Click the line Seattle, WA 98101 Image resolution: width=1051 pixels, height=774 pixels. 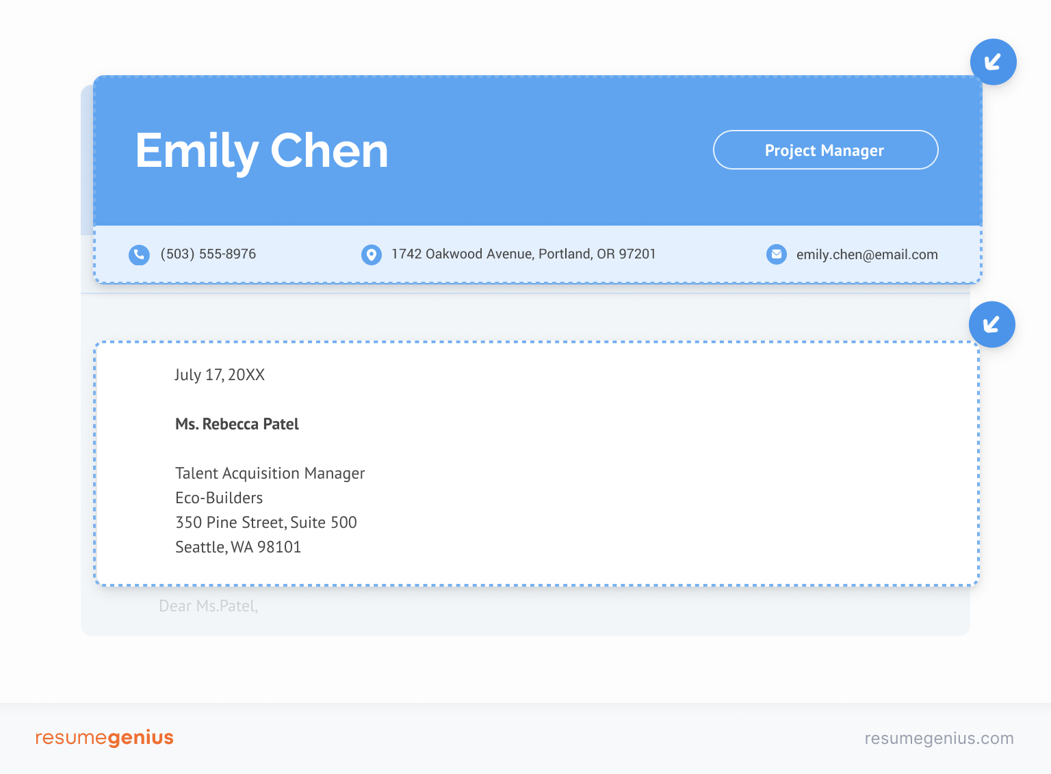coord(238,547)
